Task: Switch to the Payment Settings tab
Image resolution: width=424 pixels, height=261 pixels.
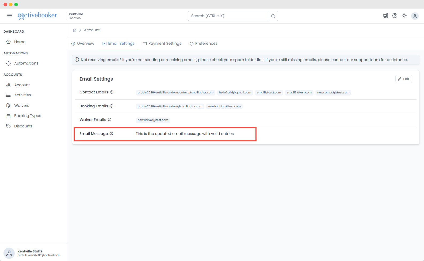Action: tap(162, 43)
